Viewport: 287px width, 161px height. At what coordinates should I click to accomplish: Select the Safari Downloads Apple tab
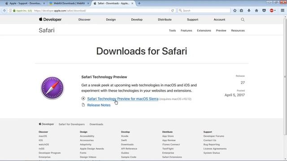[x=113, y=3]
